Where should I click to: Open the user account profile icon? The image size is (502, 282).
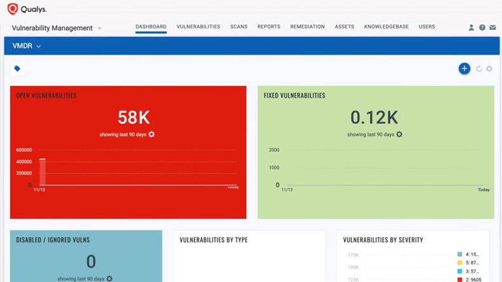tap(471, 28)
